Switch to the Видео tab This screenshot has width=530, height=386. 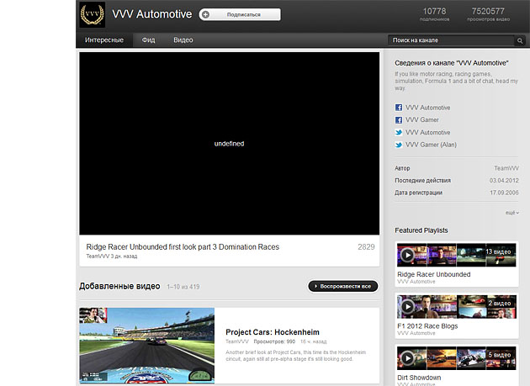(x=183, y=40)
